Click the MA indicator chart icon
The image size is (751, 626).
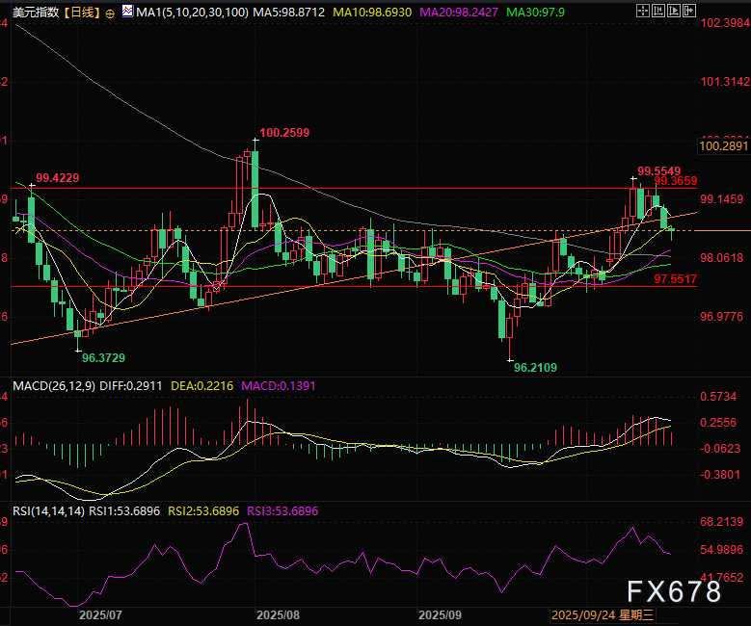pyautogui.click(x=128, y=13)
